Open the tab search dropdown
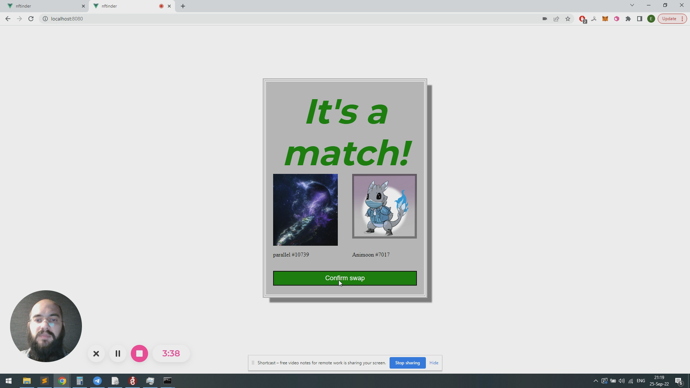This screenshot has width=690, height=388. pos(632,5)
